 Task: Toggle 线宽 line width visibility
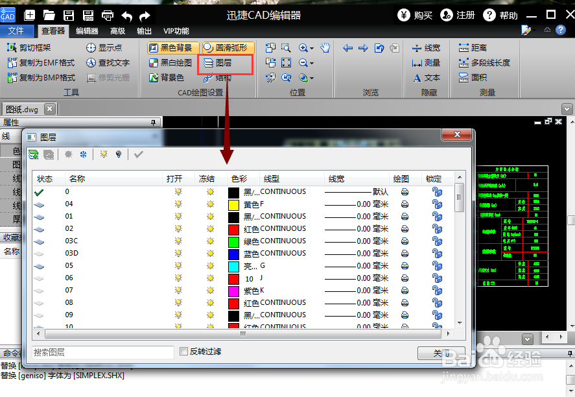point(426,48)
